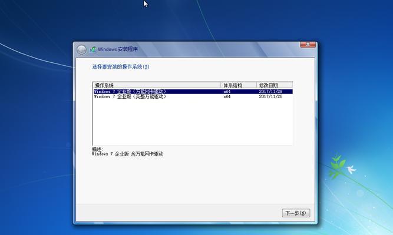Click 2017/11/28 date in the highlighted row

270,92
